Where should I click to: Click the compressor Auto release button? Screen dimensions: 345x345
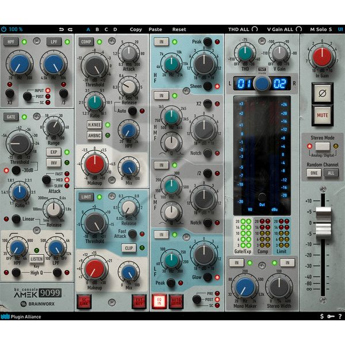(x=132, y=111)
